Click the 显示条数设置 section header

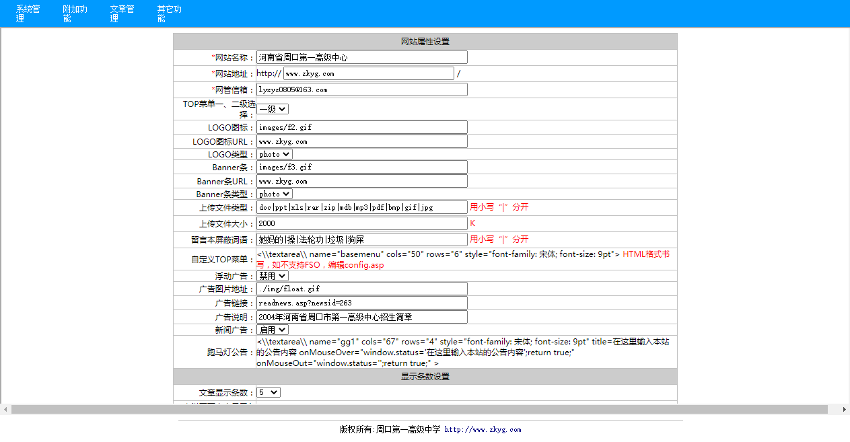pyautogui.click(x=425, y=377)
